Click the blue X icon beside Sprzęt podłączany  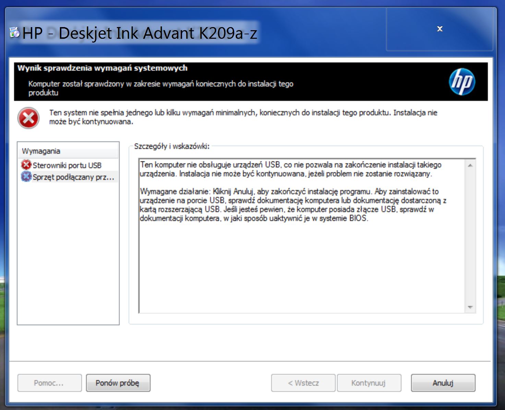pos(26,177)
